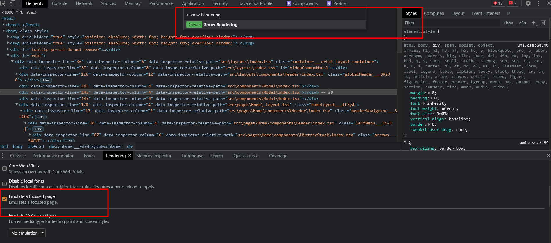Expand the margin property triangle
551x243 pixels.
[x=429, y=93]
